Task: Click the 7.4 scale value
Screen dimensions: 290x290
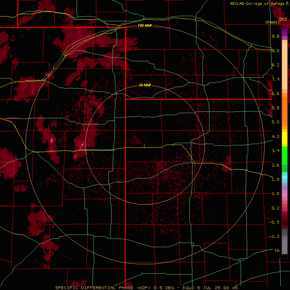Action: pos(275,79)
